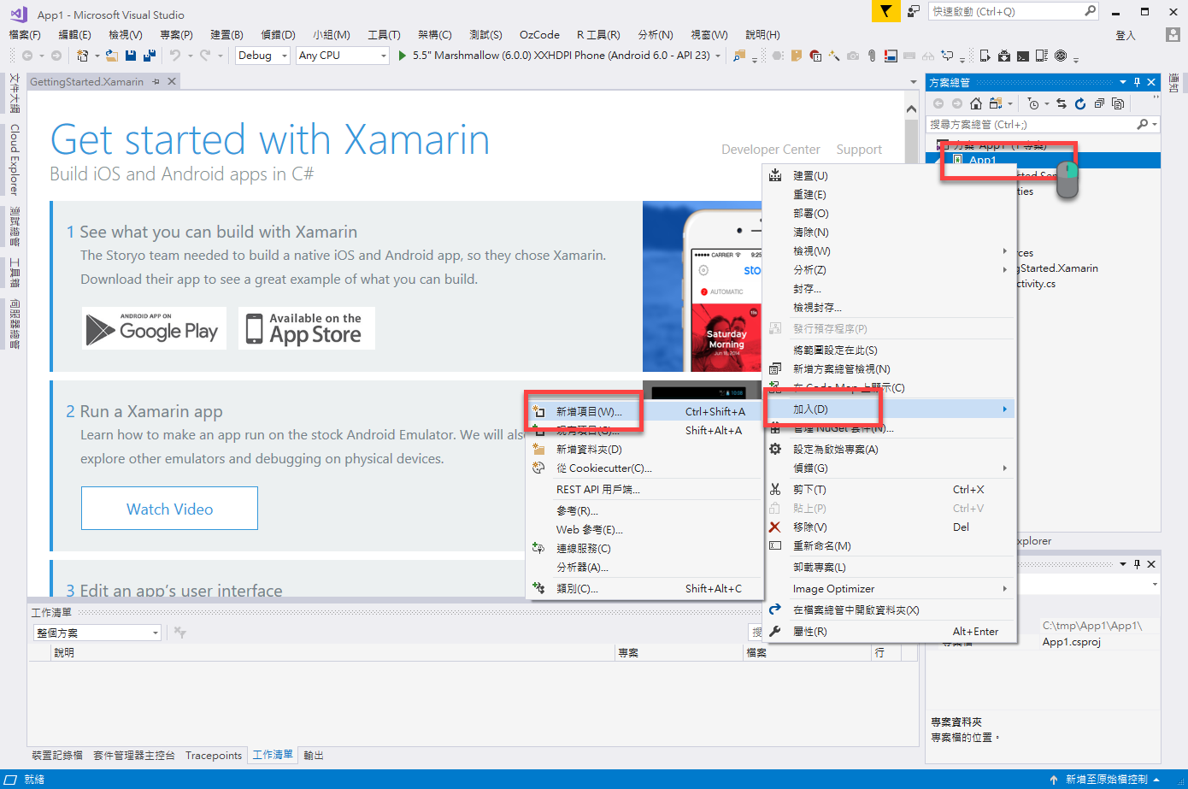Click the Google Play badge

tap(154, 328)
